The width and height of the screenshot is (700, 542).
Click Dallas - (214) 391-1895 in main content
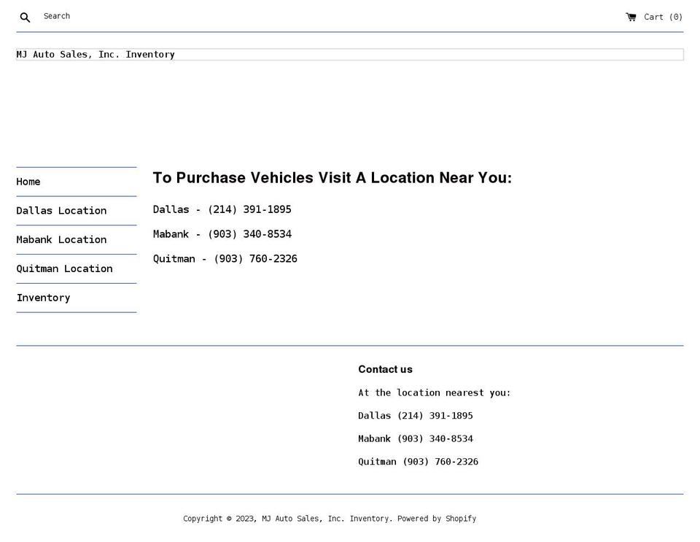(222, 209)
